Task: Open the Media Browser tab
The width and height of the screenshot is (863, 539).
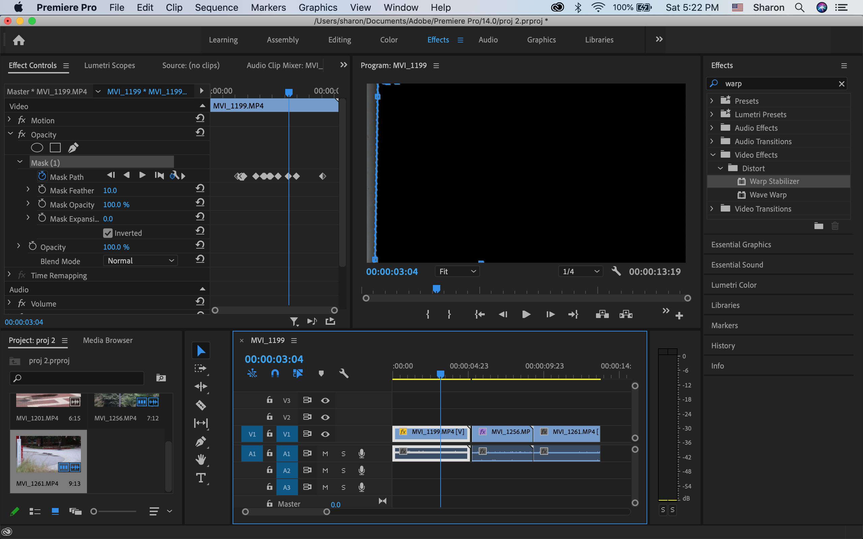Action: coord(108,340)
